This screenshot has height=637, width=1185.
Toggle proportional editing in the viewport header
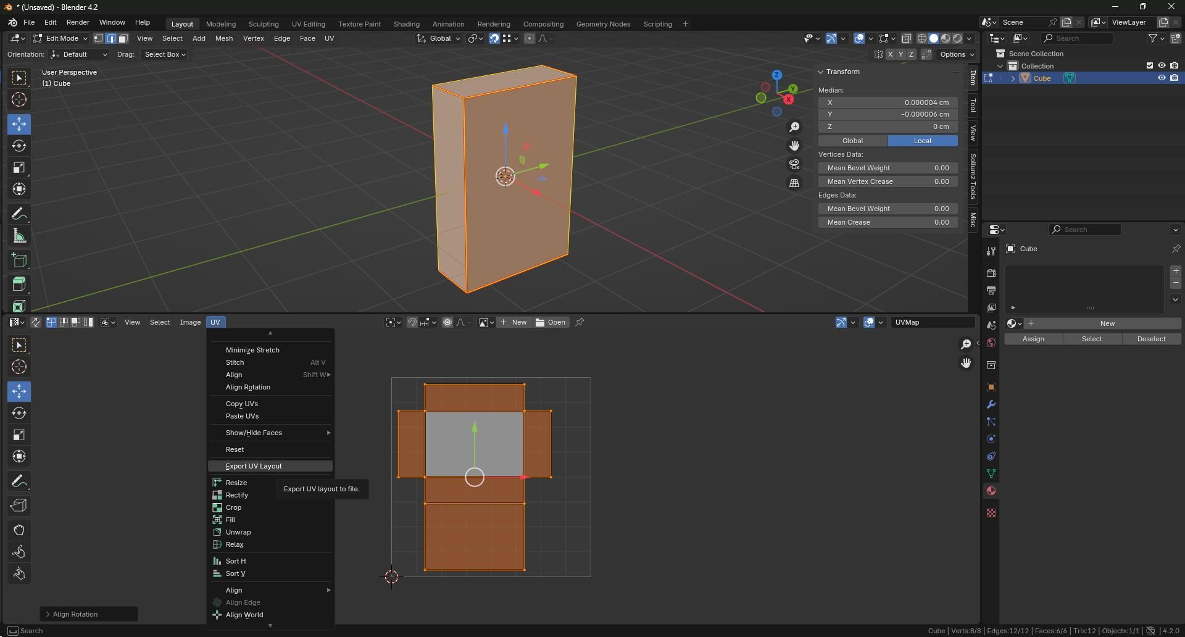click(529, 38)
